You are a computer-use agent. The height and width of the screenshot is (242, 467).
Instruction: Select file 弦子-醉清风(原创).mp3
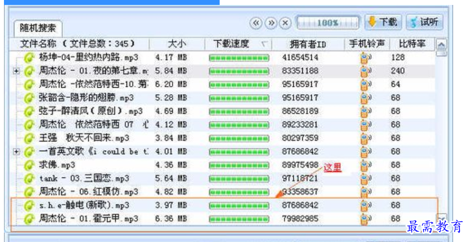tap(91, 111)
